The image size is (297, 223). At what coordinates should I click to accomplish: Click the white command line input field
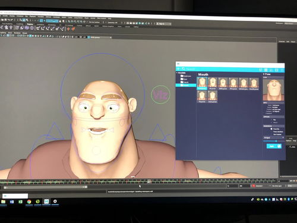pos(15,196)
